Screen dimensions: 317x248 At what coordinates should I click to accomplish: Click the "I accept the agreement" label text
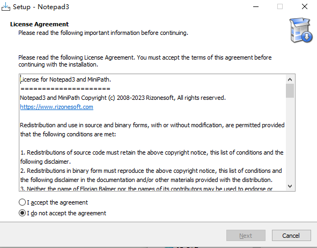coord(57,202)
